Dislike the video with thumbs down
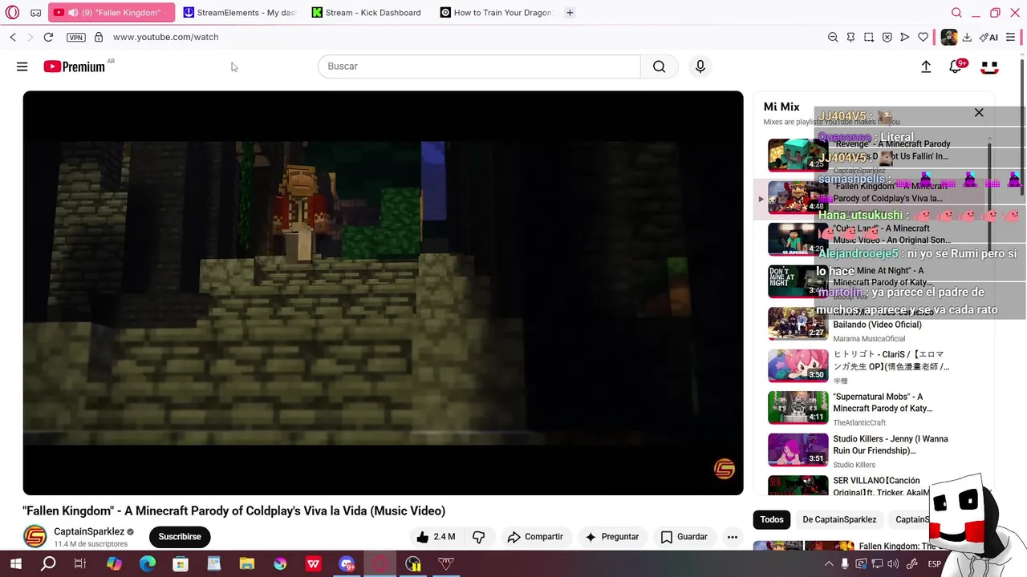The height and width of the screenshot is (577, 1027). click(479, 537)
